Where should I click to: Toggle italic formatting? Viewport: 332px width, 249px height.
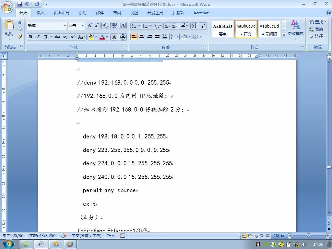(x=38, y=37)
